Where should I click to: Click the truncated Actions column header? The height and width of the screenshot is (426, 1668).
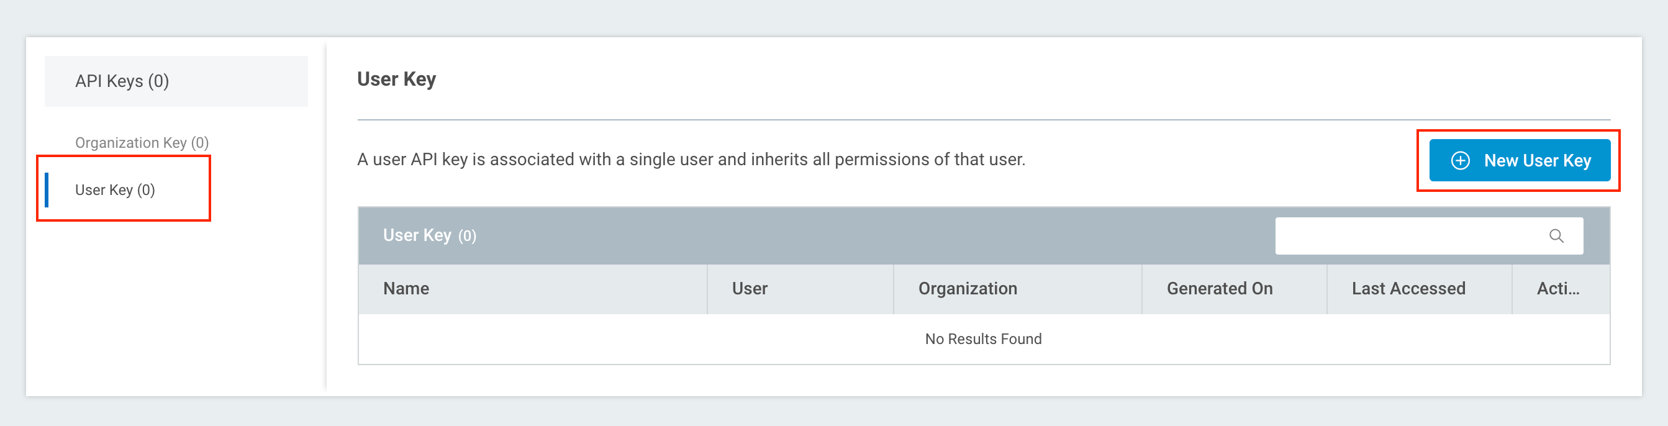1557,289
